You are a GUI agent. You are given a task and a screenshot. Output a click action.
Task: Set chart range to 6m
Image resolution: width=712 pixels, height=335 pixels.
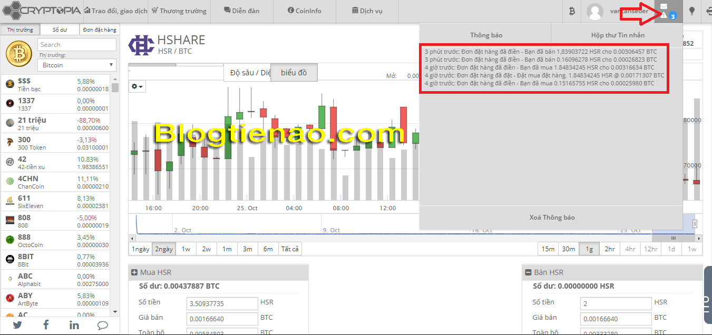pyautogui.click(x=268, y=249)
